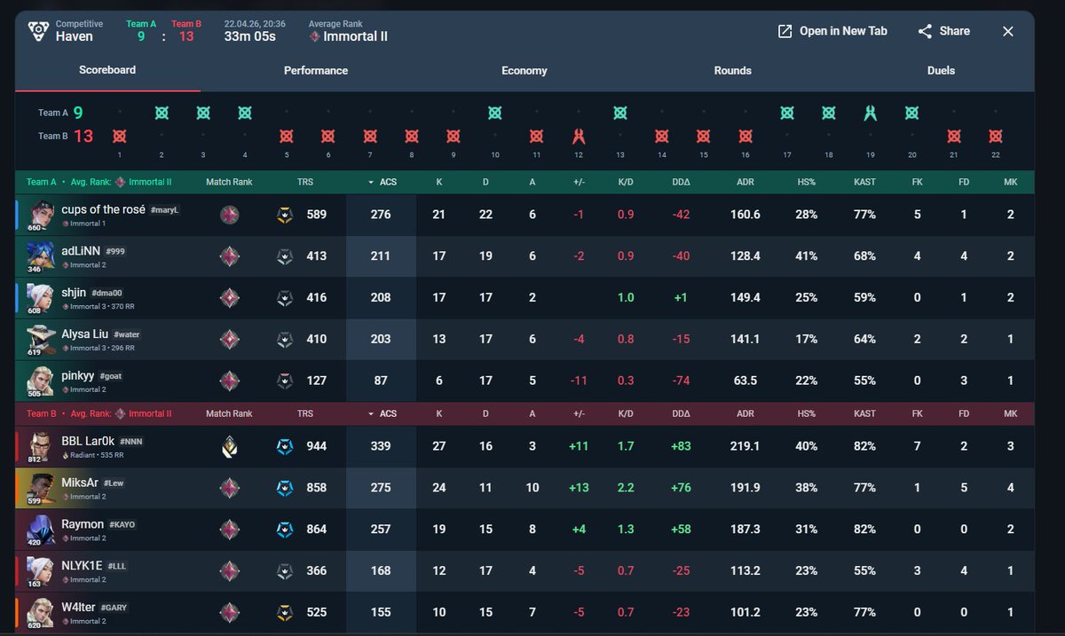
Task: Click shjin's agent portrait
Action: click(x=40, y=298)
